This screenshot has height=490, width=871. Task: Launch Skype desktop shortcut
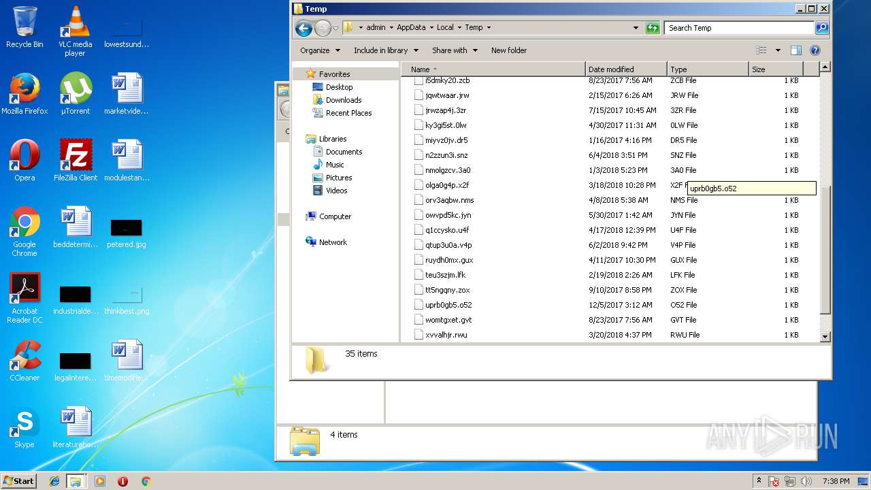tap(24, 427)
